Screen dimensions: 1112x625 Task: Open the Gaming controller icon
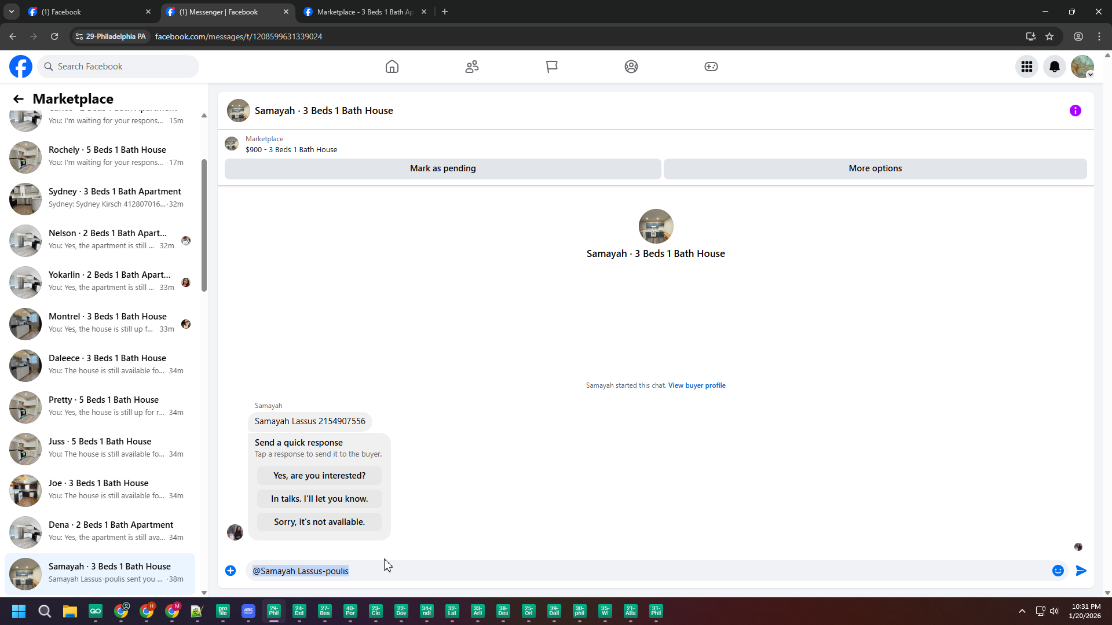coord(711,67)
